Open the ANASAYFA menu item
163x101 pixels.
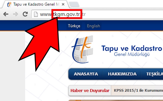86,74
